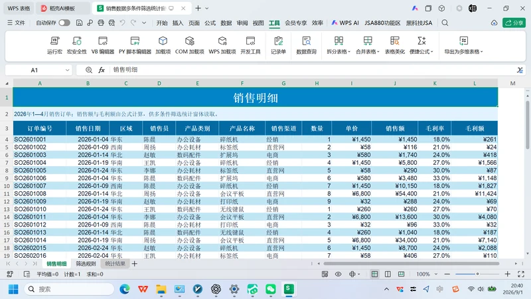The height and width of the screenshot is (299, 531).
Task: Switch to 稻壳AI模板 window tab
Action: click(62, 8)
